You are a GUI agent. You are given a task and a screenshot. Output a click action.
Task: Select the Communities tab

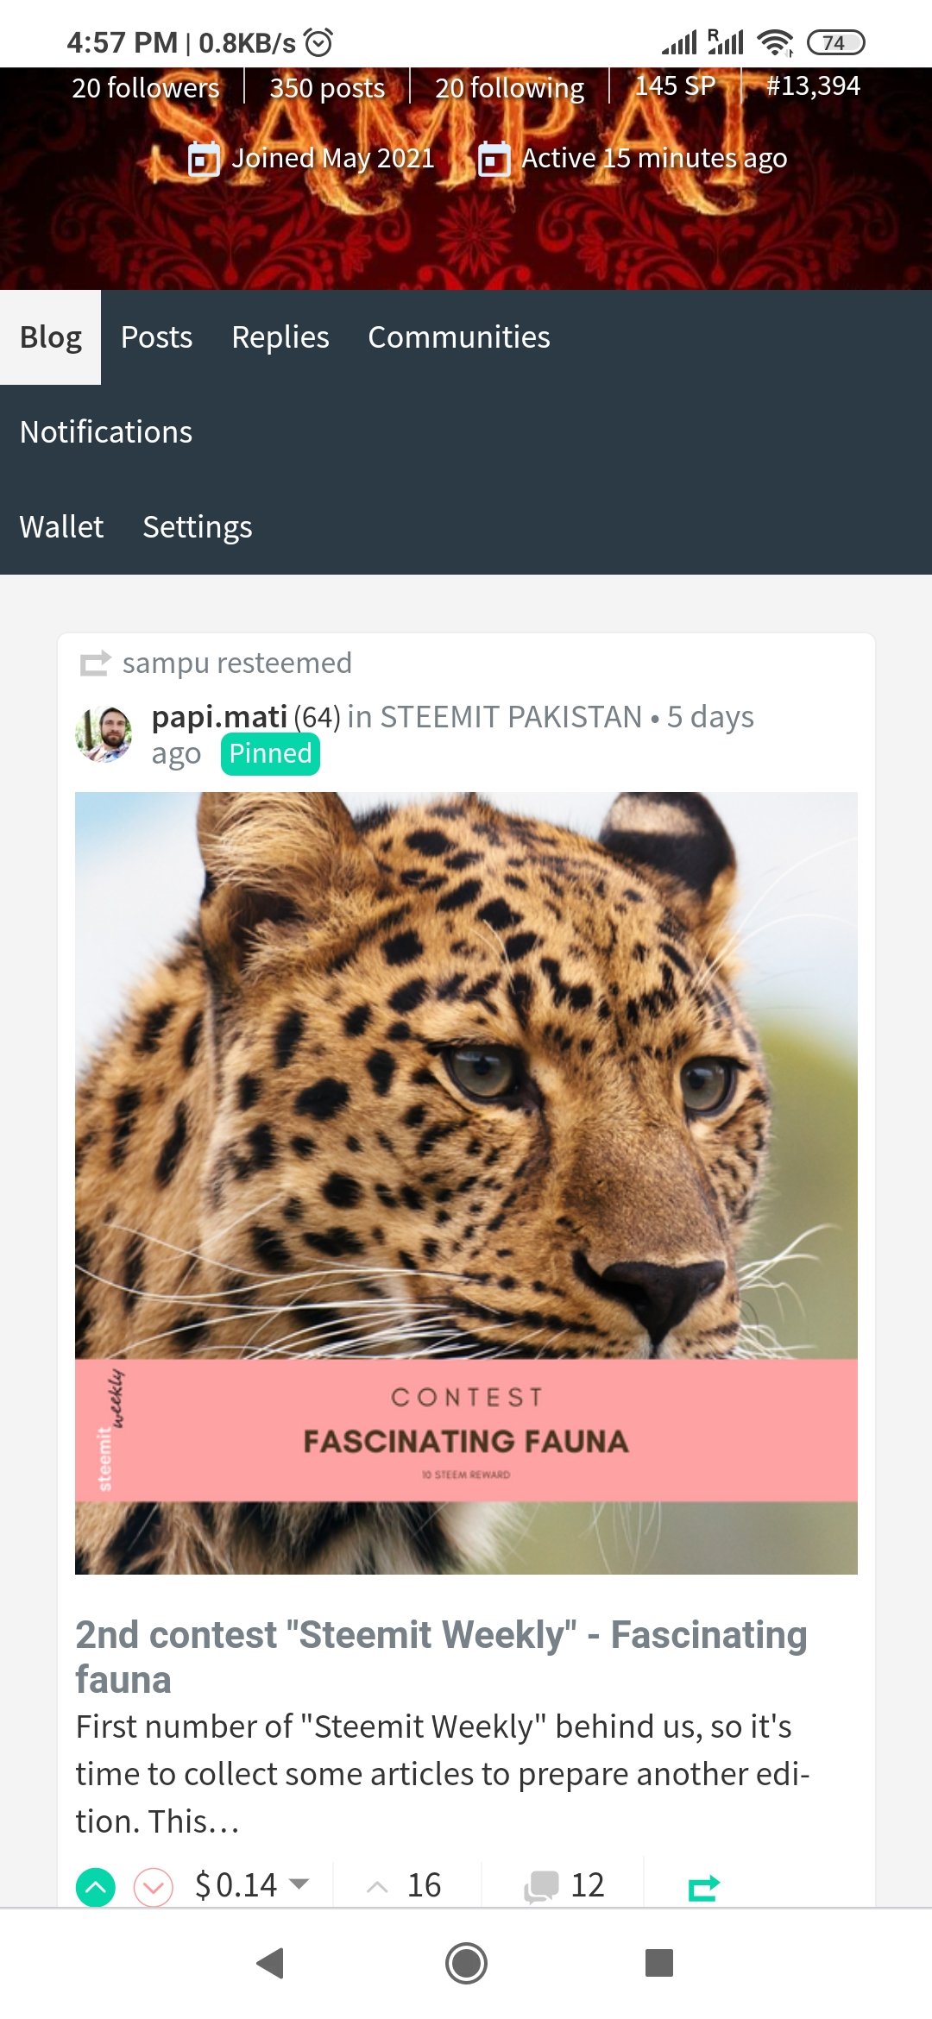pos(459,337)
